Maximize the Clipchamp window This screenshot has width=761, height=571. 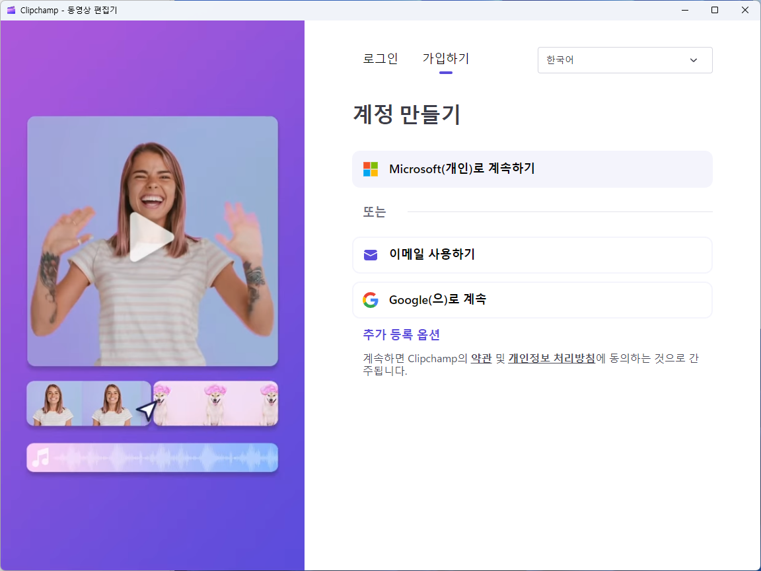(x=714, y=10)
